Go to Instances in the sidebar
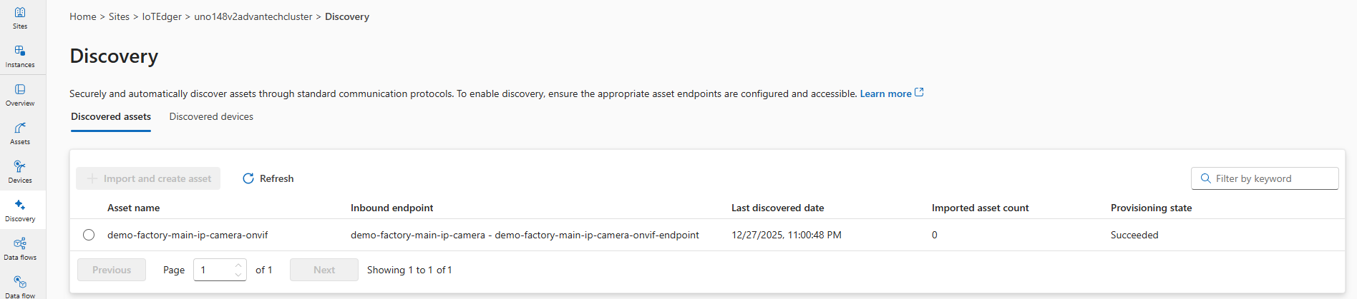The image size is (1357, 299). click(20, 56)
